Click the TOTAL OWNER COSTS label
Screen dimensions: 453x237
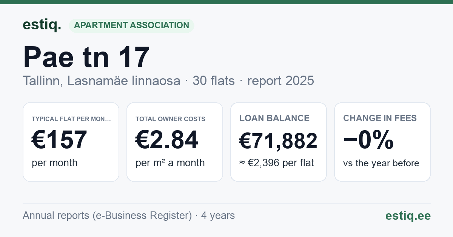[171, 119]
